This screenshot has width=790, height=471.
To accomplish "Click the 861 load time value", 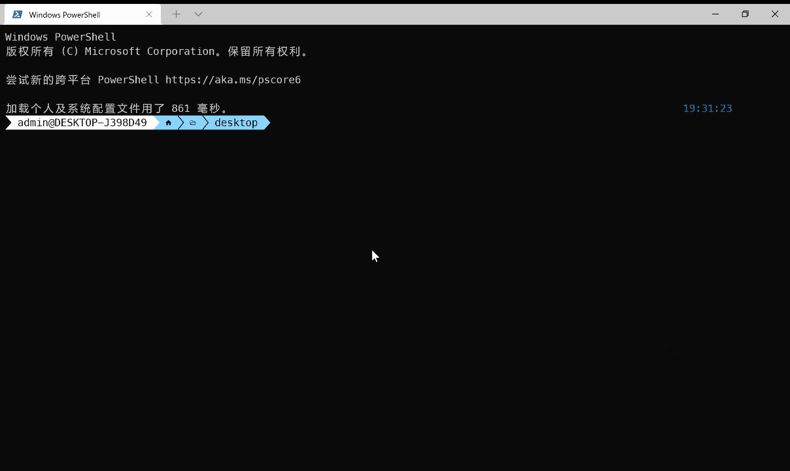I will 180,109.
